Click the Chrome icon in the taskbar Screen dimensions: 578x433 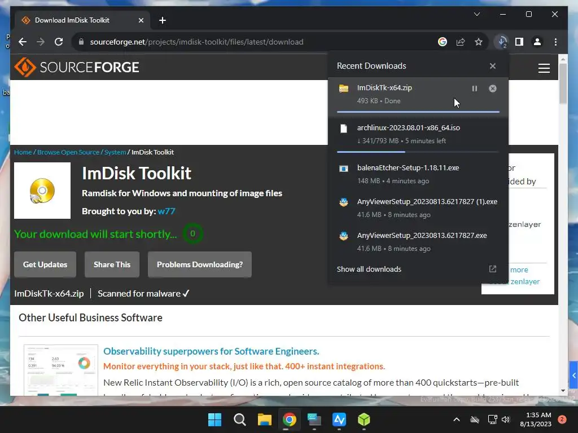tap(290, 419)
